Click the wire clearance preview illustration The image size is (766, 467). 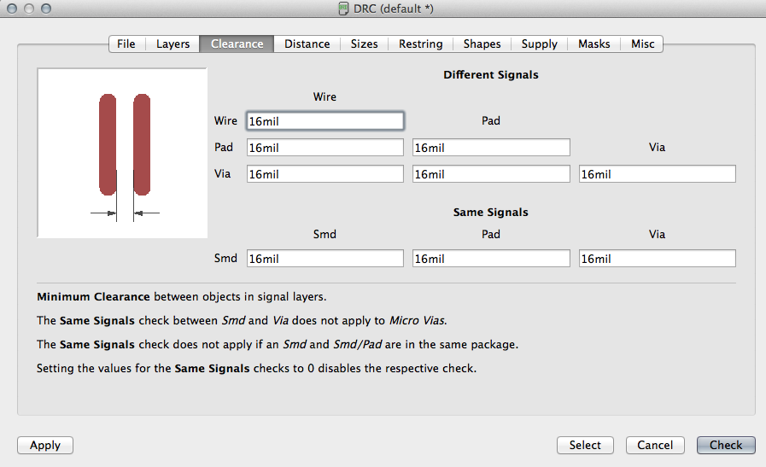122,153
